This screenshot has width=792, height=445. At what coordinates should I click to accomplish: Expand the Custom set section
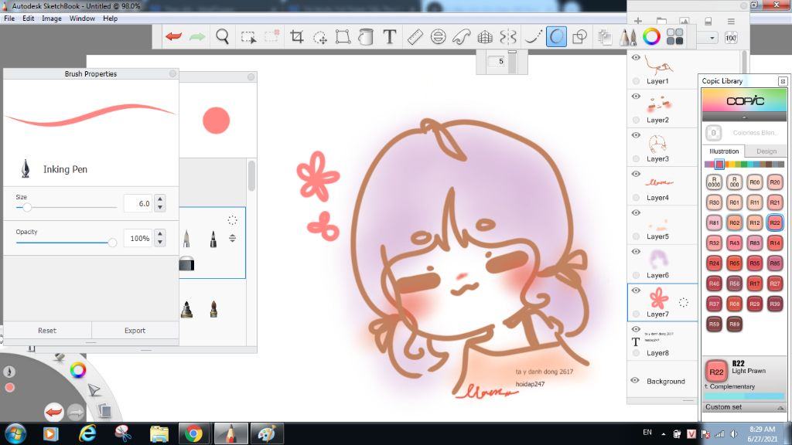click(x=743, y=406)
